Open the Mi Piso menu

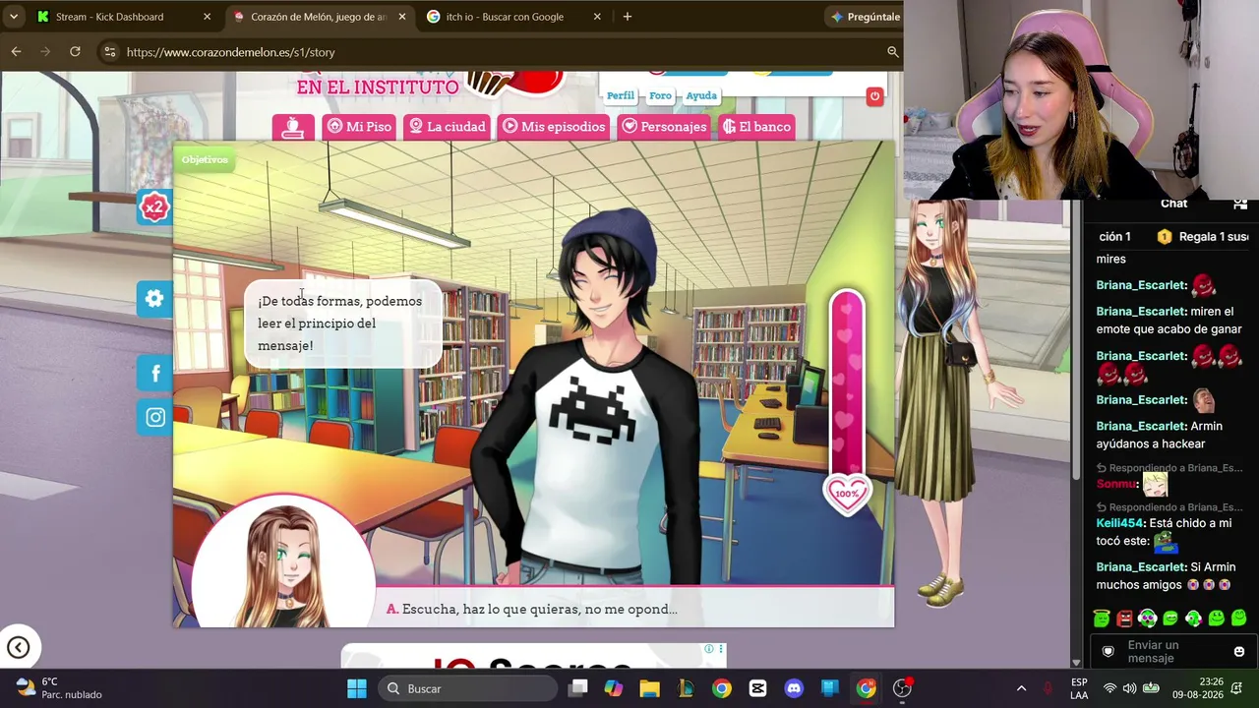pos(359,127)
